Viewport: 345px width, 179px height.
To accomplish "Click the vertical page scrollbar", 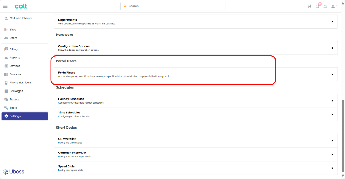I will [343, 136].
